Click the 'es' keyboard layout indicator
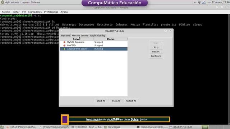The height and width of the screenshot is (129, 230). (195, 3)
